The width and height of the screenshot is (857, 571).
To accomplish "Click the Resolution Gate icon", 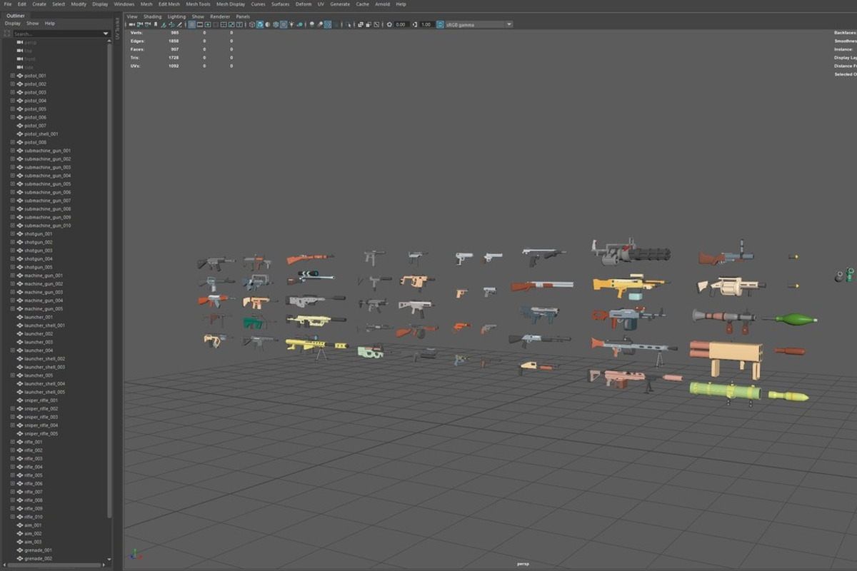I will pyautogui.click(x=208, y=24).
